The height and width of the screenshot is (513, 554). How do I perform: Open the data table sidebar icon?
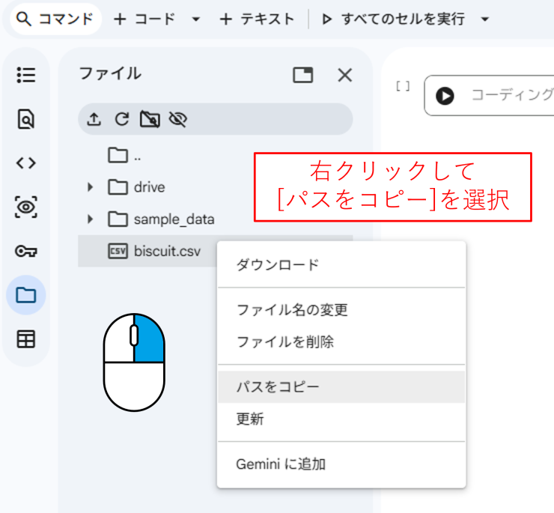[x=26, y=339]
